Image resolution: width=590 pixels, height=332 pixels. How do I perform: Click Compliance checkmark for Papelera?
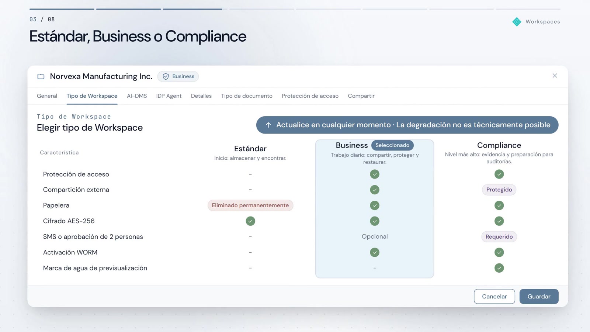pyautogui.click(x=499, y=205)
